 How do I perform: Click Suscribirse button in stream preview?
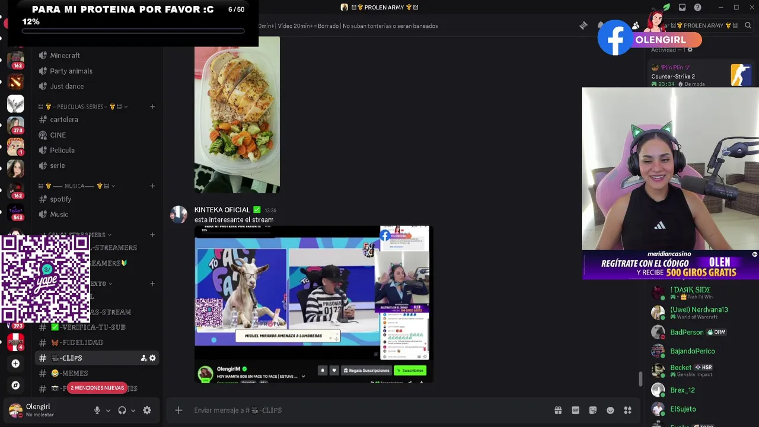(x=410, y=370)
